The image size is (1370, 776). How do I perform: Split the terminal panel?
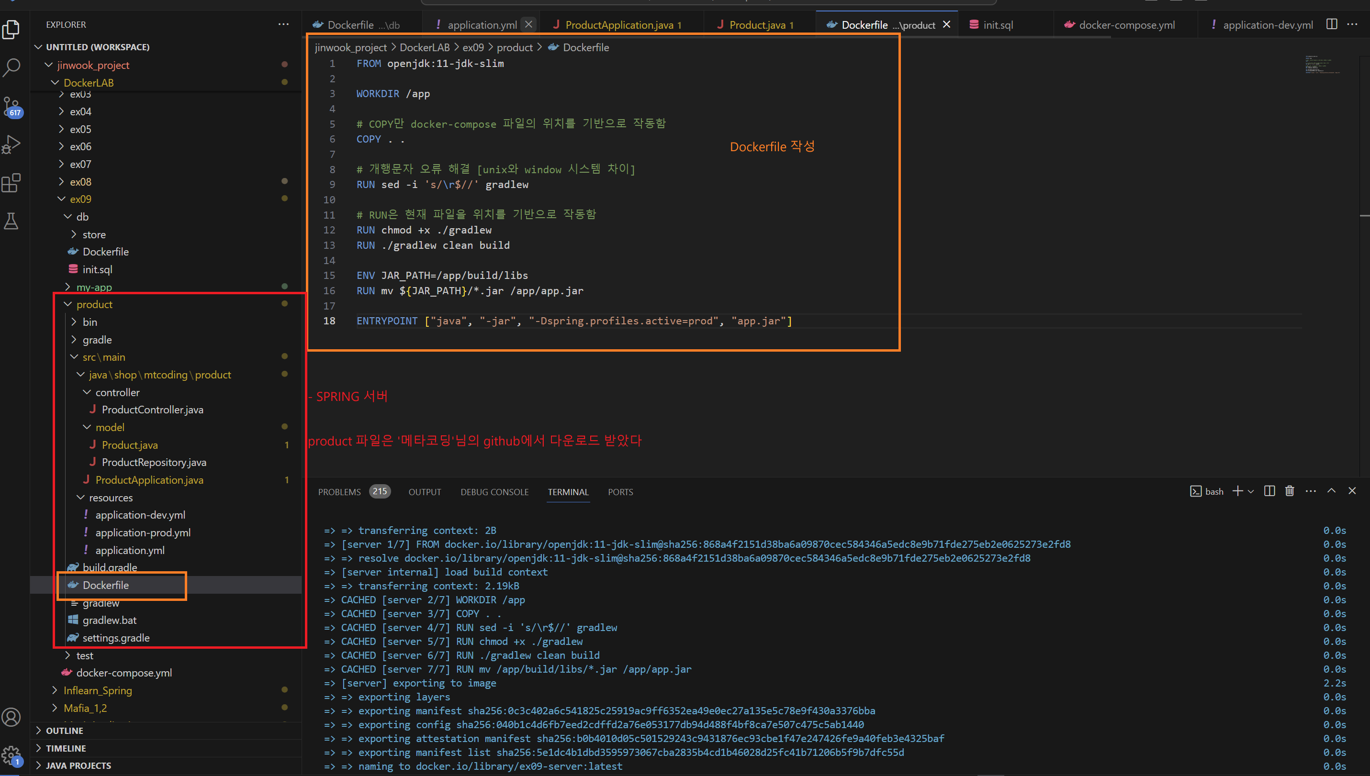click(x=1269, y=491)
